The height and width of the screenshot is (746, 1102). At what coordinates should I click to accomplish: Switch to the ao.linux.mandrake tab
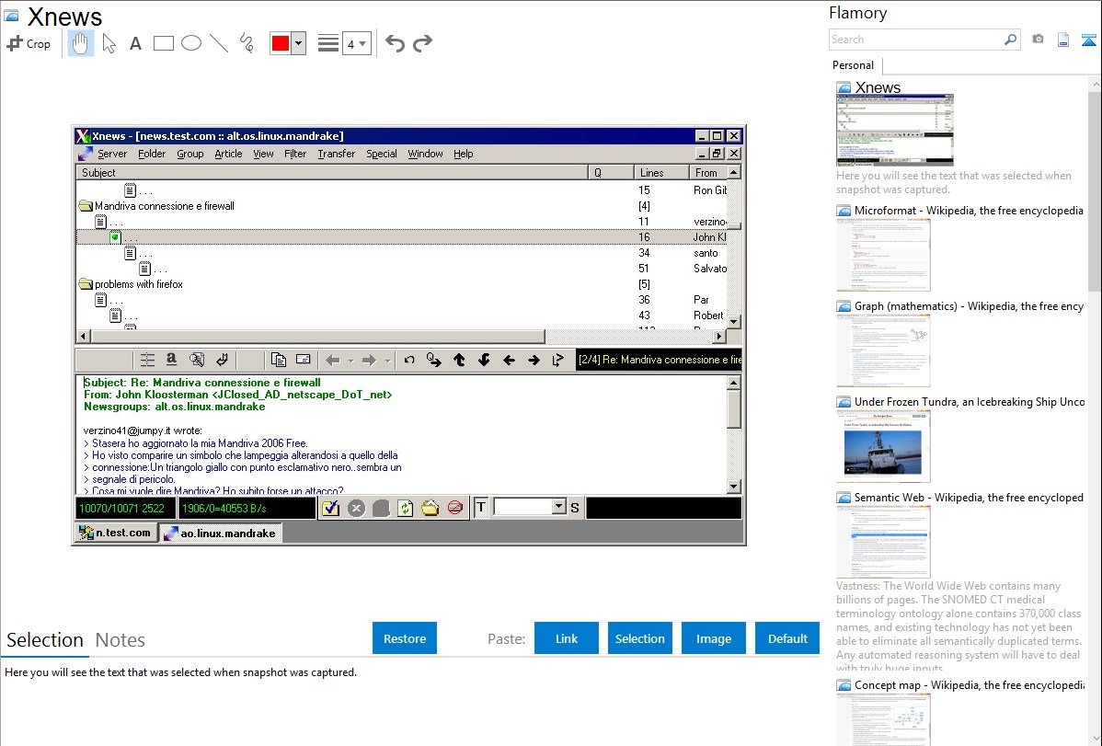point(221,533)
